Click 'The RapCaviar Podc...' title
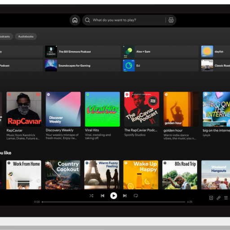Image resolution: width=230 pixels, height=230 pixels. click(x=141, y=130)
